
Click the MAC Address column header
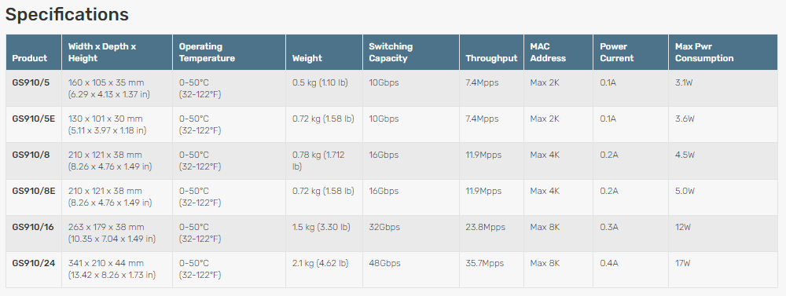pos(548,52)
